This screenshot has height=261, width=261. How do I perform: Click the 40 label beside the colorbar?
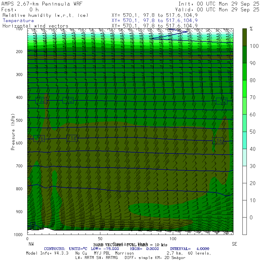[252, 149]
